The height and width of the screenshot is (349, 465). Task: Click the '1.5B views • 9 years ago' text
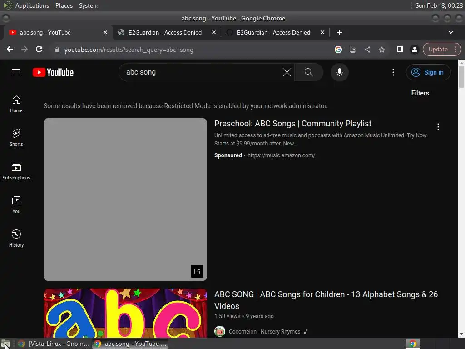click(244, 316)
